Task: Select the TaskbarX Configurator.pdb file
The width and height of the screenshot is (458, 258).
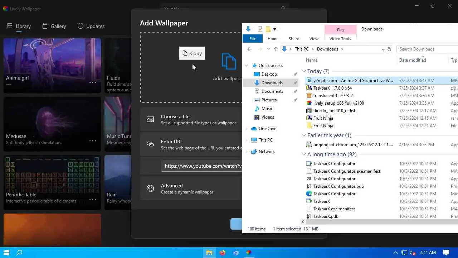Action: click(x=338, y=186)
